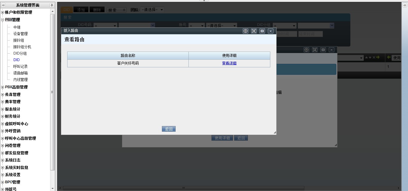
Task: Expand the 虚拟呼叫中心 tree node
Action: pyautogui.click(x=3, y=124)
